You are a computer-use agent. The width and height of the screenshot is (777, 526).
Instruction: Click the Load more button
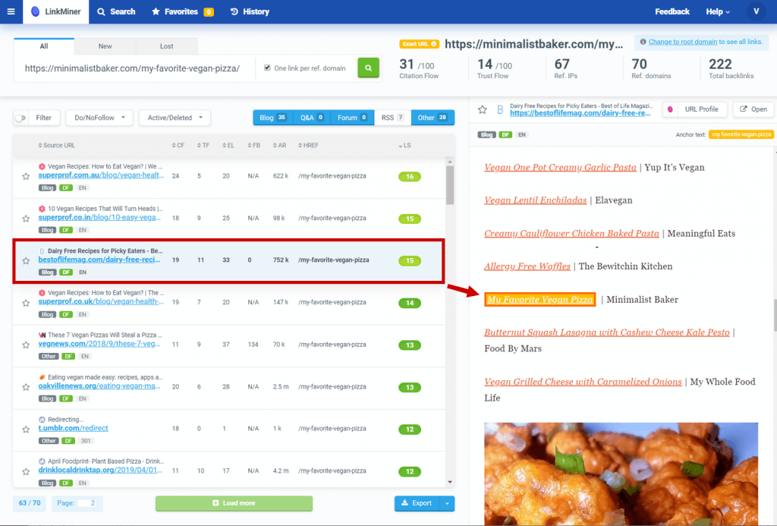tap(234, 503)
